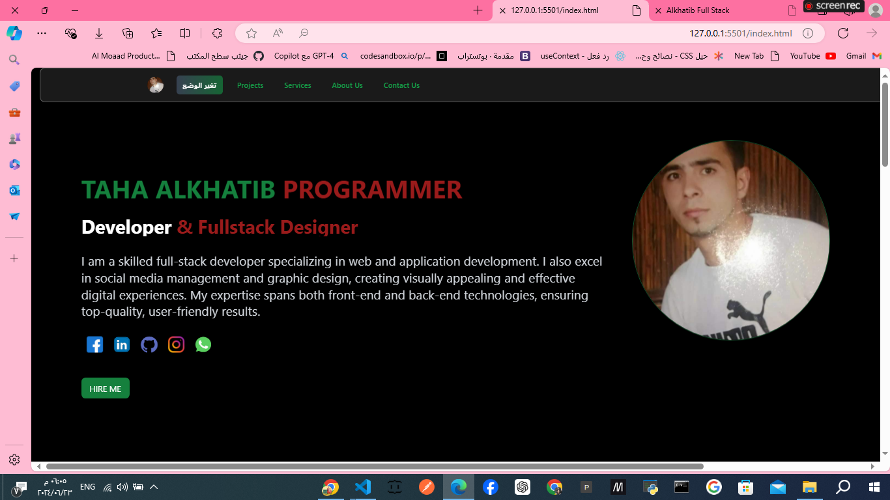
Task: Open the Contact Us nav link
Action: (401, 85)
